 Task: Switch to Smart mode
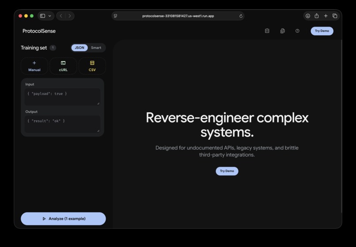pyautogui.click(x=96, y=48)
